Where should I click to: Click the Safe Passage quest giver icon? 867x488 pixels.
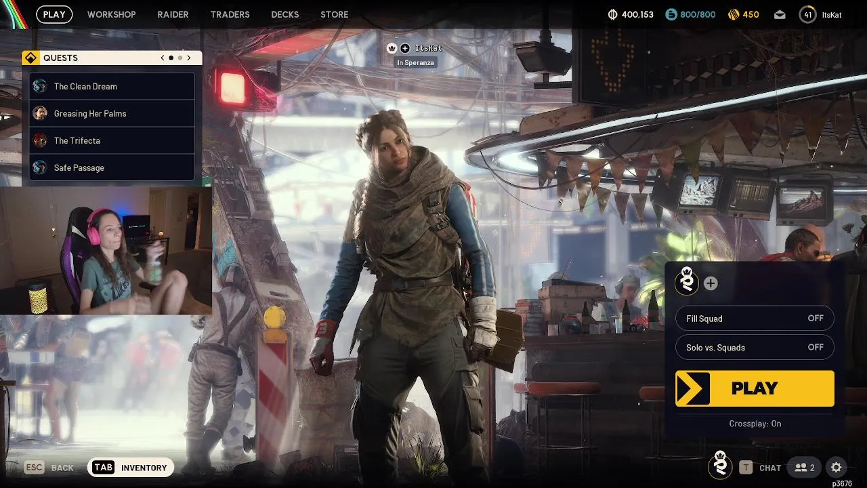(40, 167)
